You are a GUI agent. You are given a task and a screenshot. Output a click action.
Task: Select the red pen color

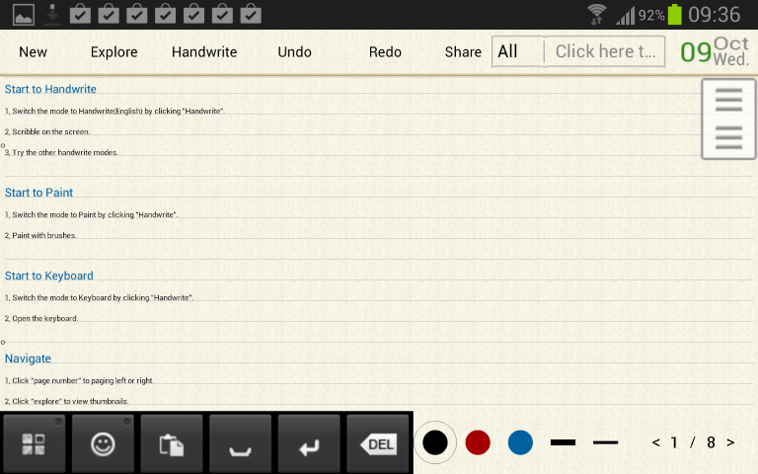478,442
